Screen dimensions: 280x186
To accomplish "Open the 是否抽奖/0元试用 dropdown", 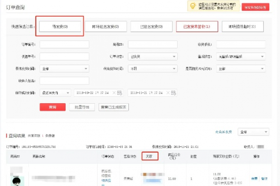I will tap(241, 69).
